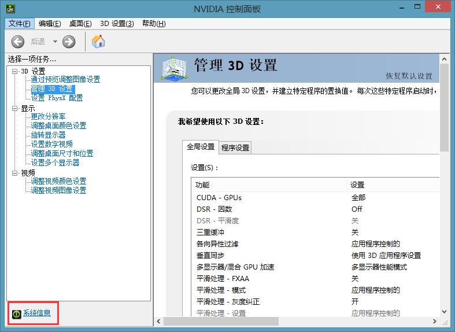Click the home icon in toolbar
This screenshot has height=332, width=455.
coord(98,42)
